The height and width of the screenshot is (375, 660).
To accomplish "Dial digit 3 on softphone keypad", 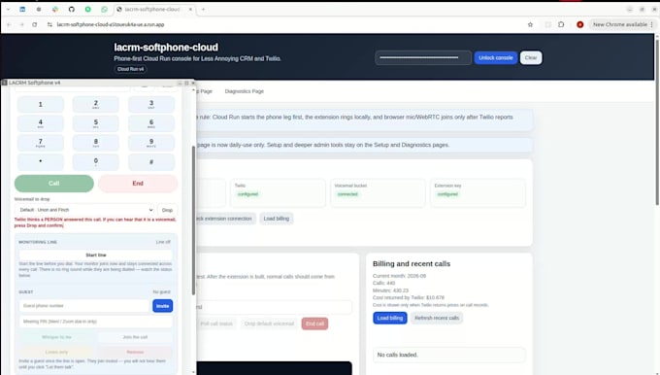I will click(151, 104).
